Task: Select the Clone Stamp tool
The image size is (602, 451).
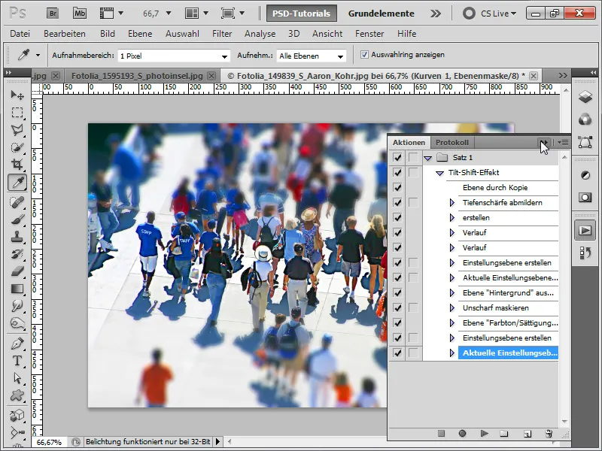Action: [x=17, y=237]
